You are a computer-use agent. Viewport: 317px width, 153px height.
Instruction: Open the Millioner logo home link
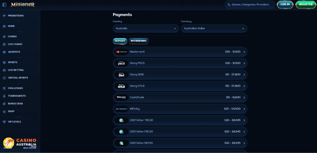coord(23,5)
